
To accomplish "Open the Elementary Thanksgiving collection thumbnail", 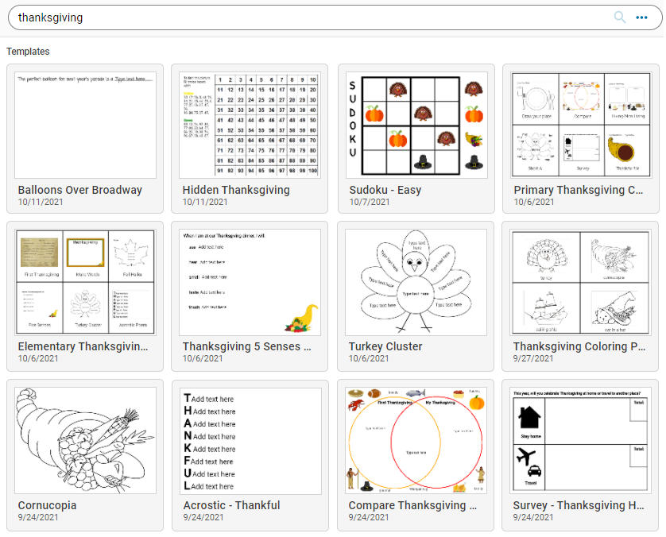I will [85, 282].
